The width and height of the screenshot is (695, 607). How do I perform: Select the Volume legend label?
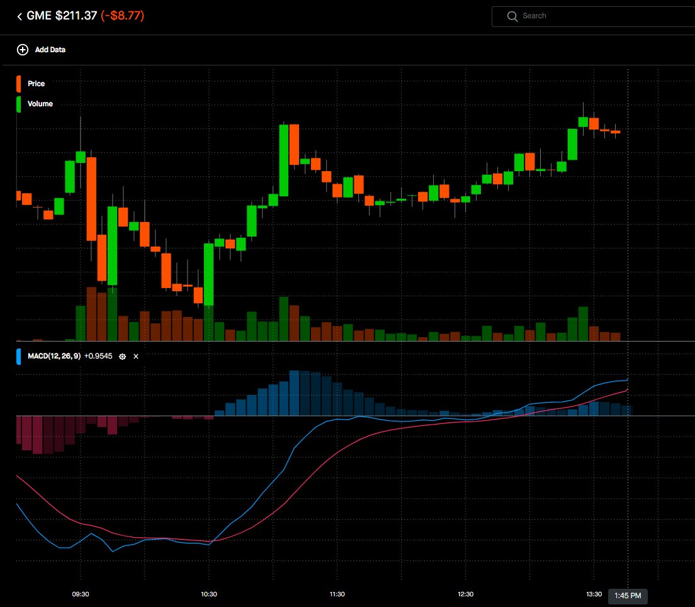(x=40, y=104)
